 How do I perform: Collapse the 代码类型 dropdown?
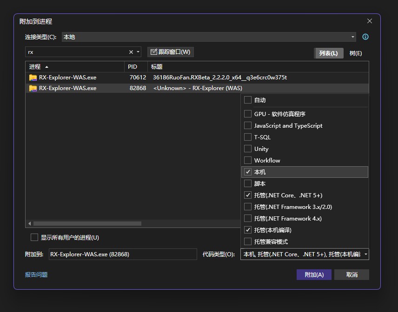(x=366, y=254)
